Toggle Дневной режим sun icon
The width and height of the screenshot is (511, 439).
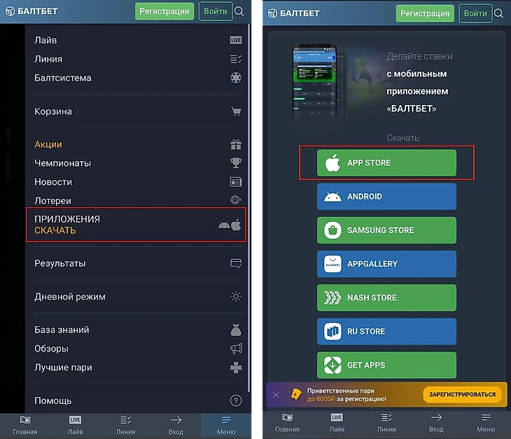click(x=236, y=297)
